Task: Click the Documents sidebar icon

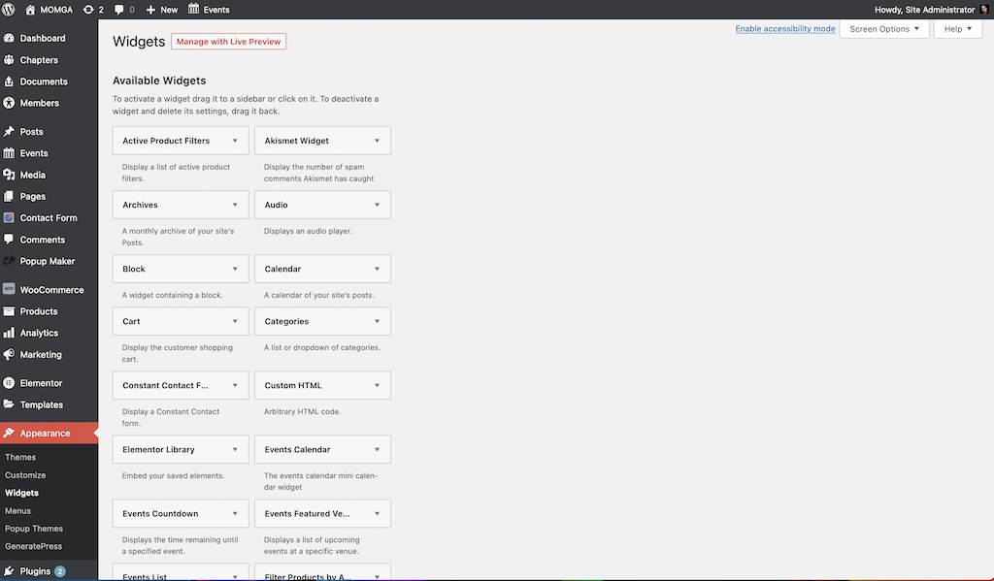Action: [x=9, y=81]
